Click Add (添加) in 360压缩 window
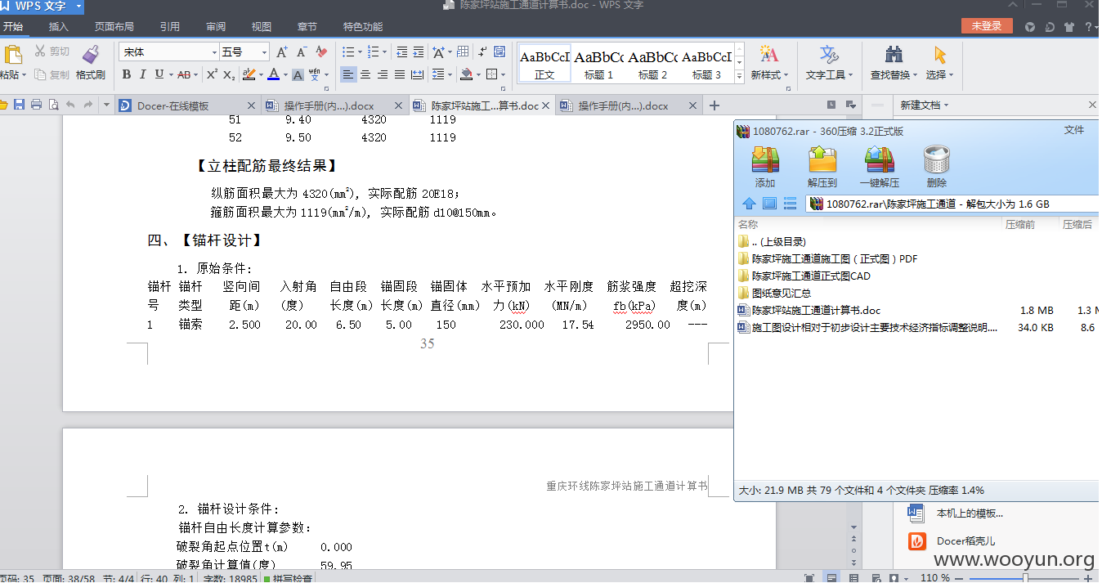1102x583 pixels. 765,167
